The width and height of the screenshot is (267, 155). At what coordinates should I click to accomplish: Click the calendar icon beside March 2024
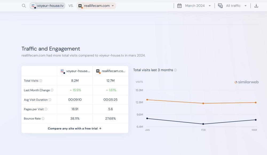(x=179, y=6)
